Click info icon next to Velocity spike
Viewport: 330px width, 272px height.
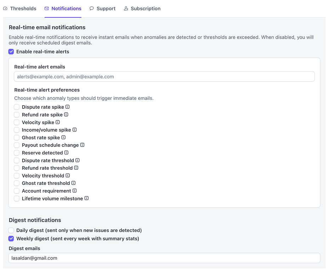(58, 122)
